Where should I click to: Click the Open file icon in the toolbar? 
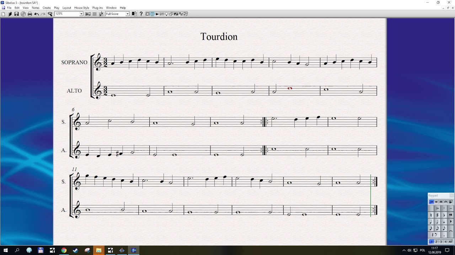pos(10,14)
